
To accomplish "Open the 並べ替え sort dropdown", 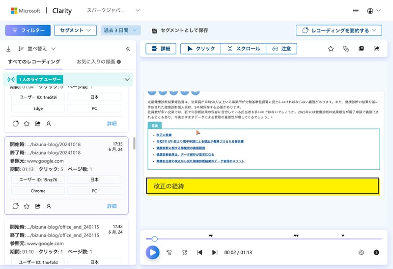I will [x=37, y=49].
